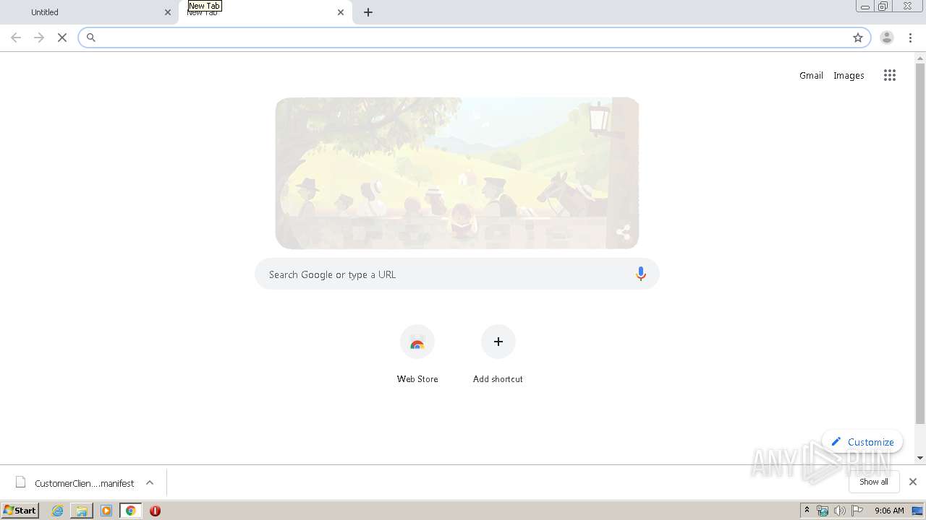Click the Customize button
This screenshot has height=520, width=926.
tap(862, 442)
